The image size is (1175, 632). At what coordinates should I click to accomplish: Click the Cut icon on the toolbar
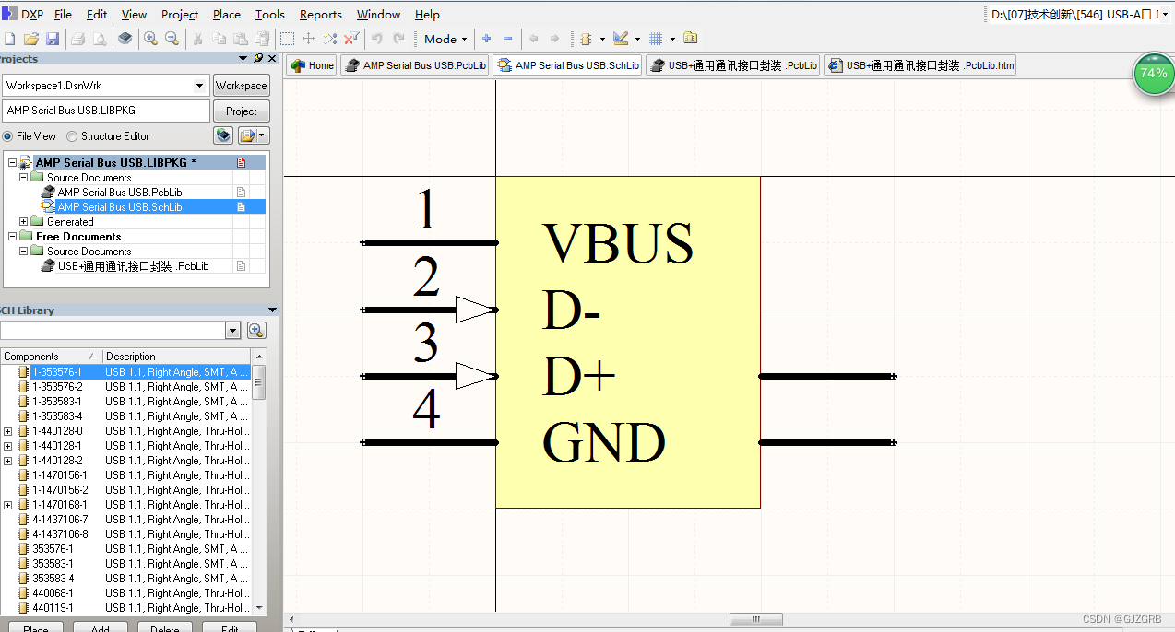[197, 39]
